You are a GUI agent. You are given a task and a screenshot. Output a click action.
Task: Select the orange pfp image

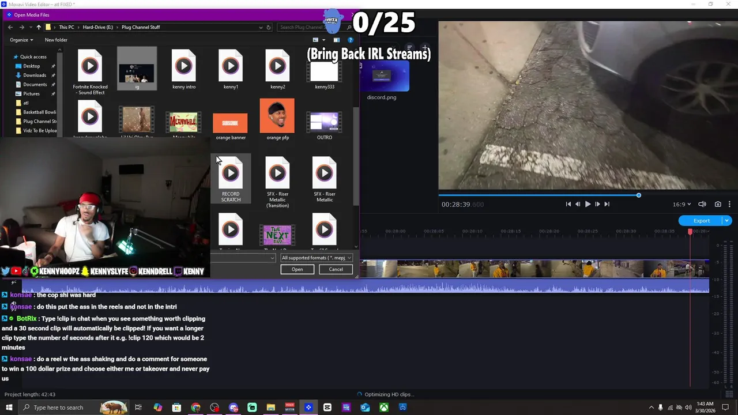pyautogui.click(x=277, y=120)
